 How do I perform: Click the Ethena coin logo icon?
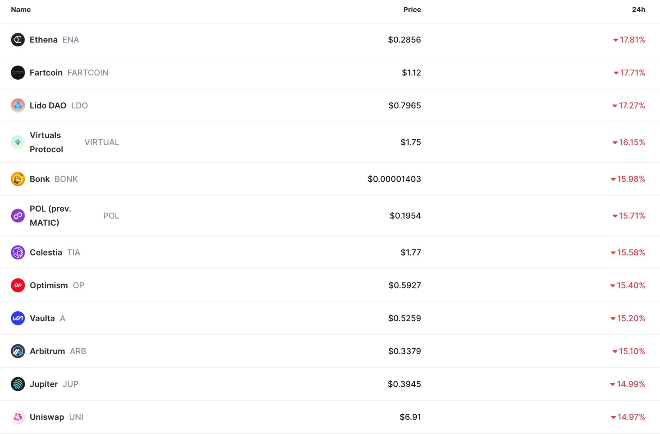click(x=18, y=40)
